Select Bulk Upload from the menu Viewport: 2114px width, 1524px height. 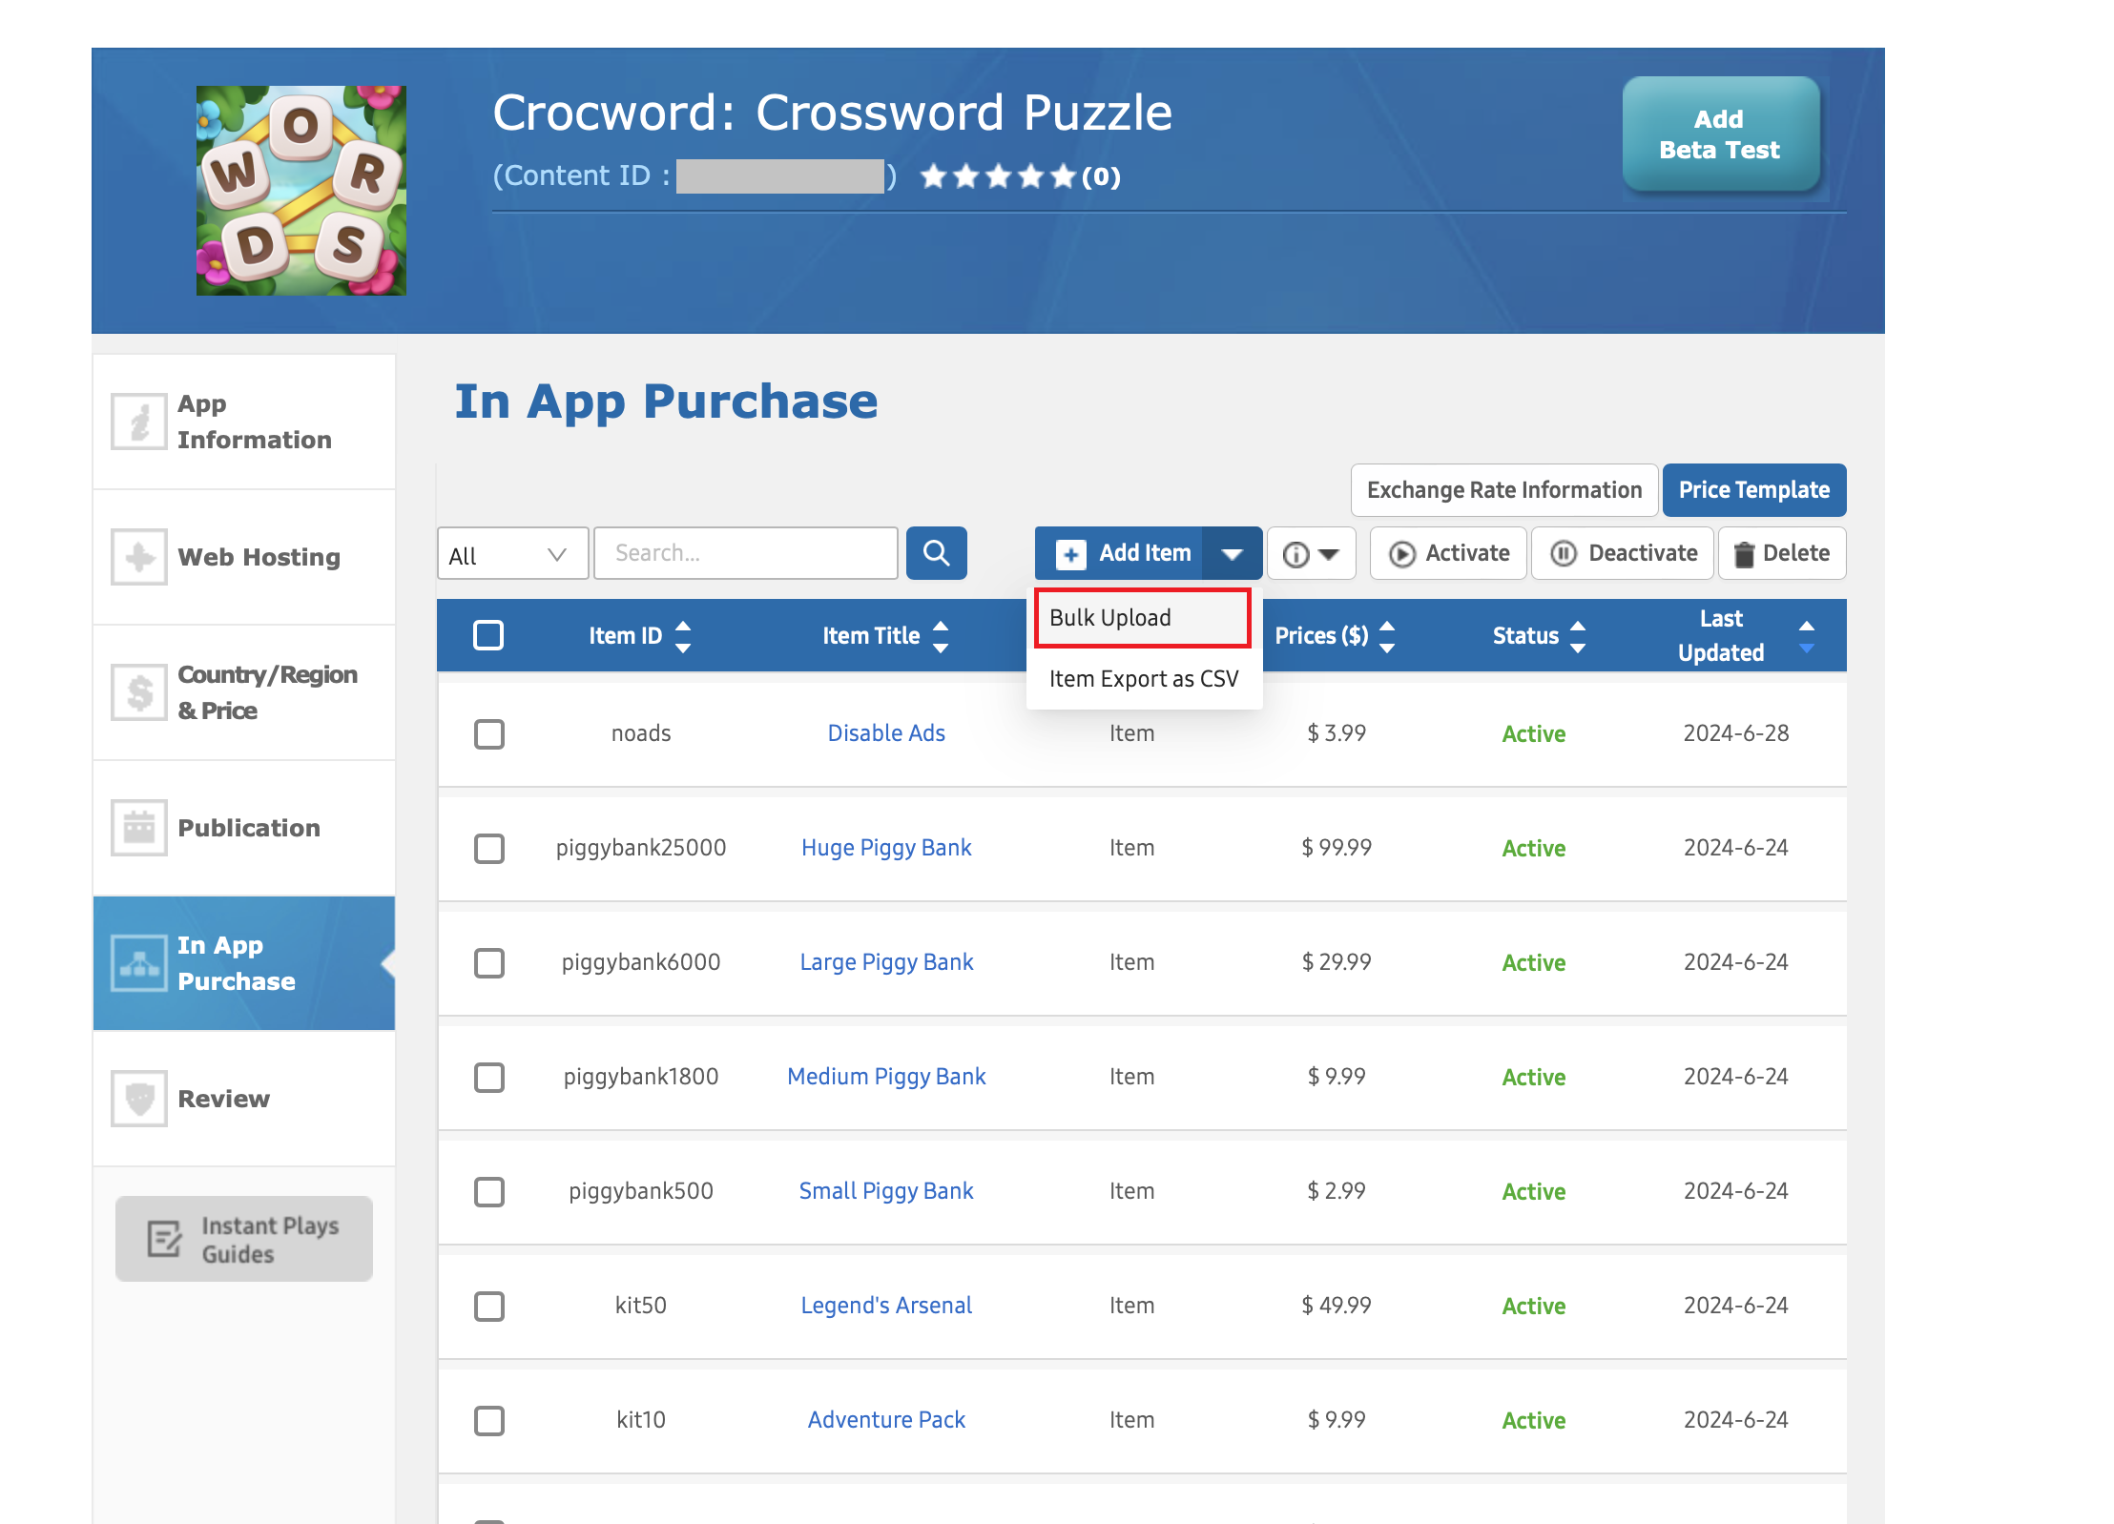pyautogui.click(x=1109, y=617)
